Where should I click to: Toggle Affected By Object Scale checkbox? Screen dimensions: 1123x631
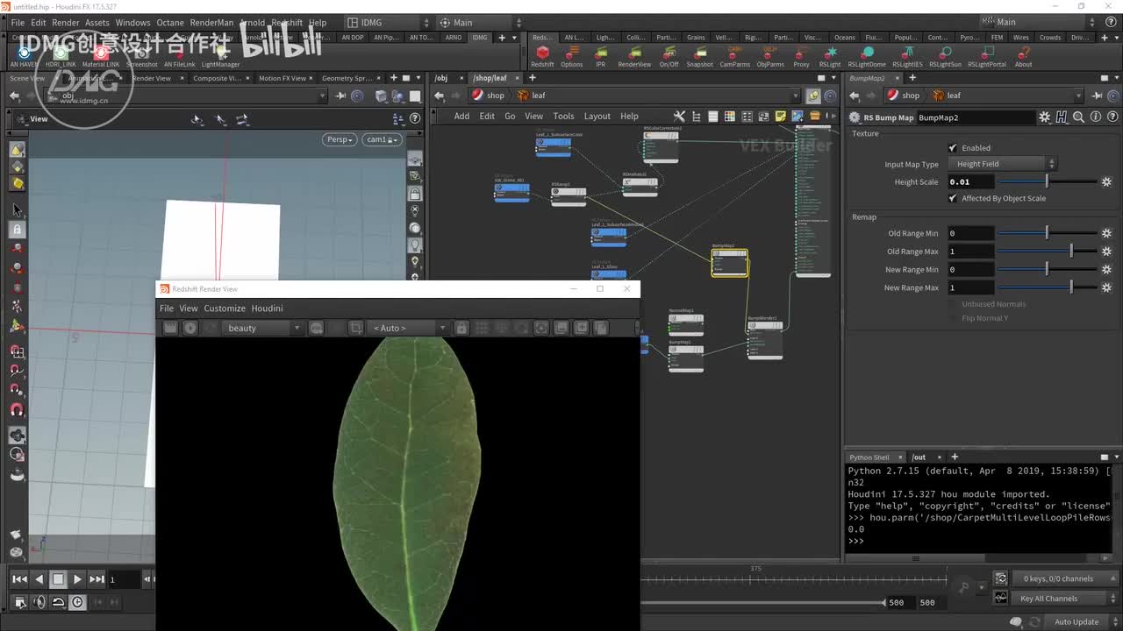[x=953, y=198]
